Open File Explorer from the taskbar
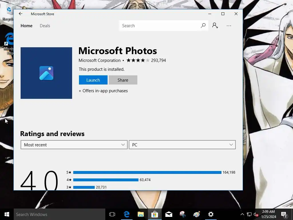 (140, 214)
